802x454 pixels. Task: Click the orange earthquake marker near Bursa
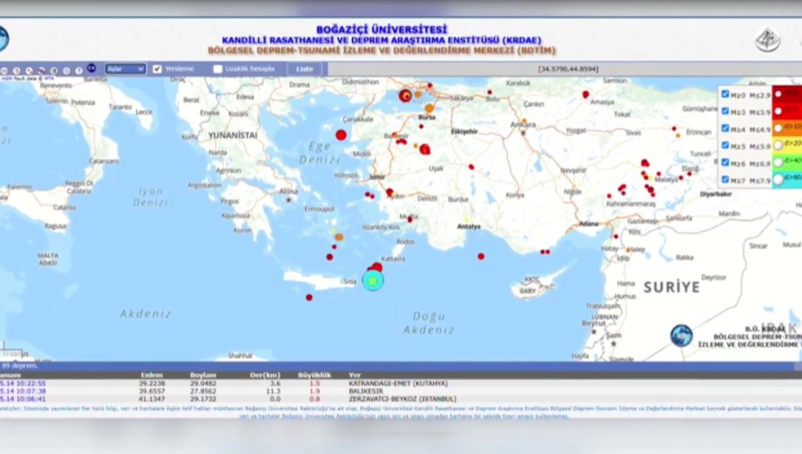click(x=429, y=109)
